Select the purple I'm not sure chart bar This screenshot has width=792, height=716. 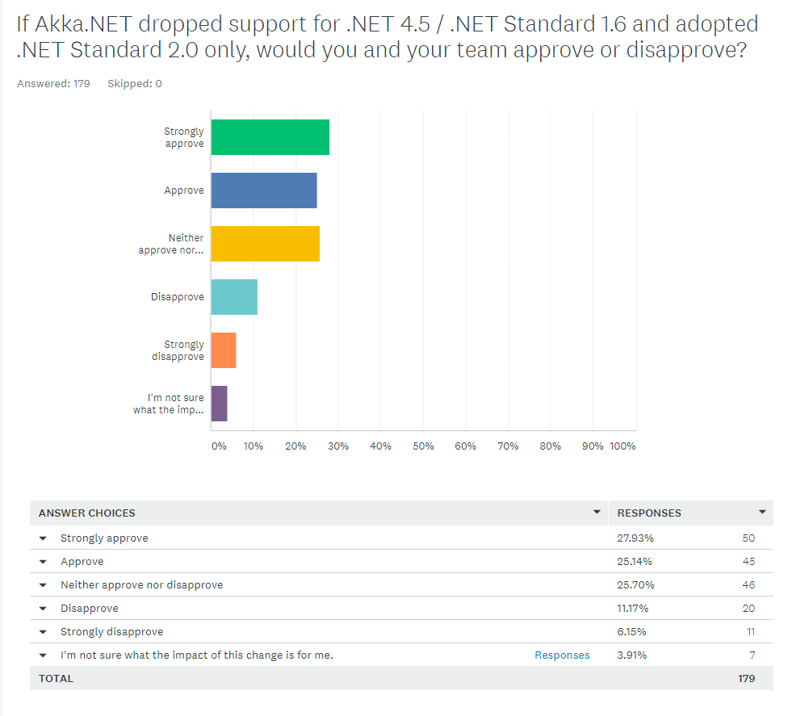(x=219, y=403)
